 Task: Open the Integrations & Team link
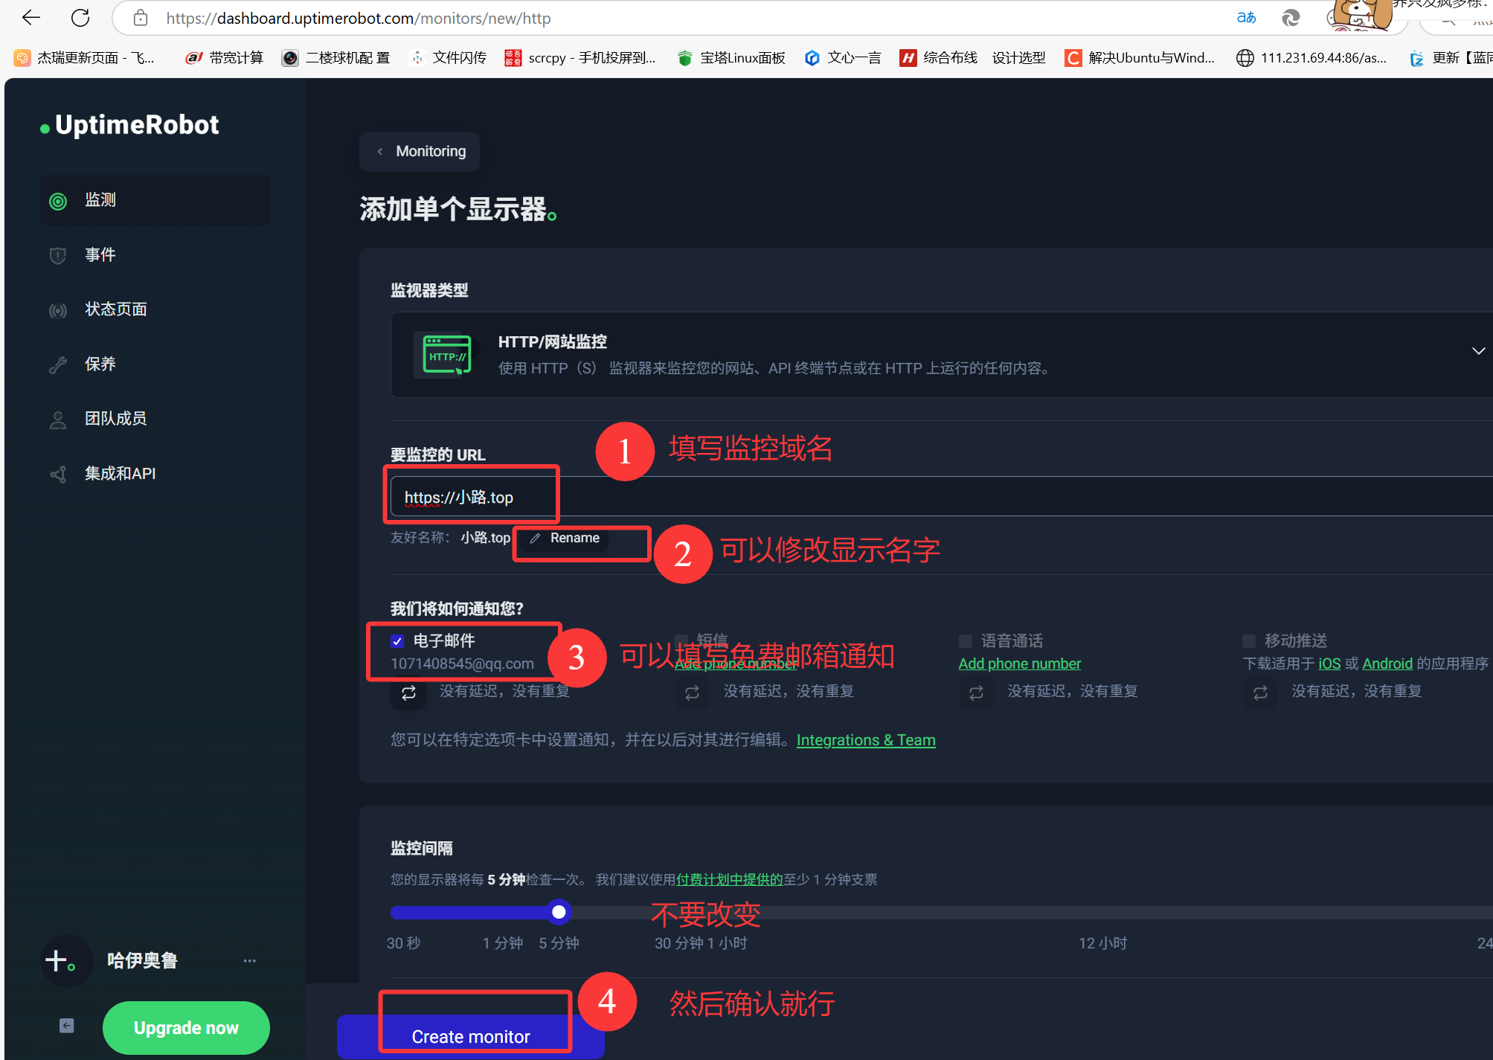click(x=866, y=740)
